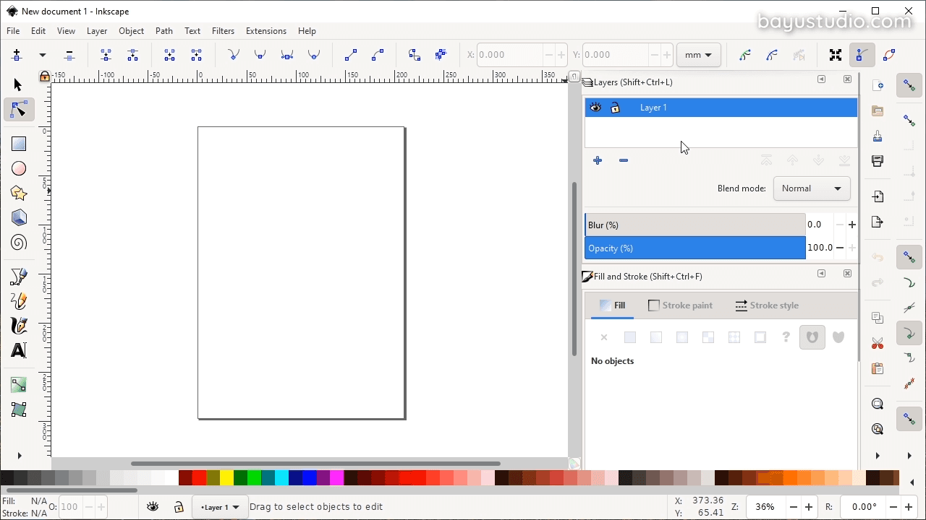Select the Gradient tool
The height and width of the screenshot is (520, 926).
point(19,384)
